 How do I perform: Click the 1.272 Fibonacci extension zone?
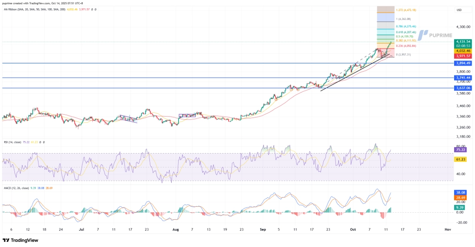tap(385, 9)
